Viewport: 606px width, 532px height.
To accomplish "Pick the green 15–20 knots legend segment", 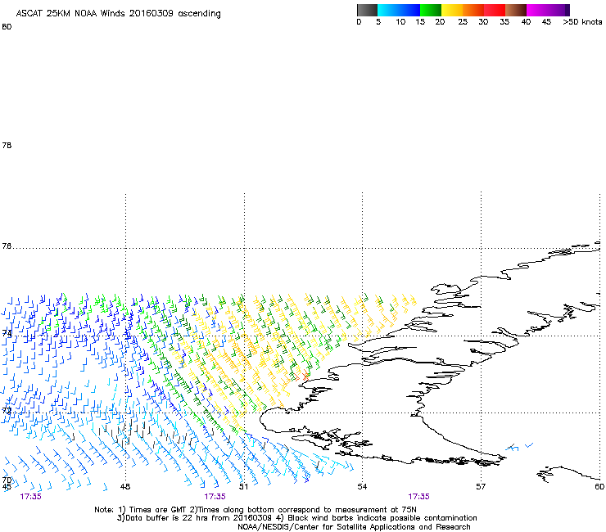I will pos(431,10).
